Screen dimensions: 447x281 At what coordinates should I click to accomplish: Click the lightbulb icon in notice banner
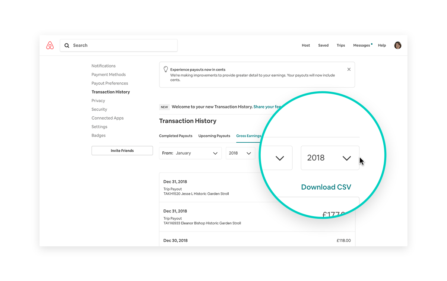coord(166,69)
